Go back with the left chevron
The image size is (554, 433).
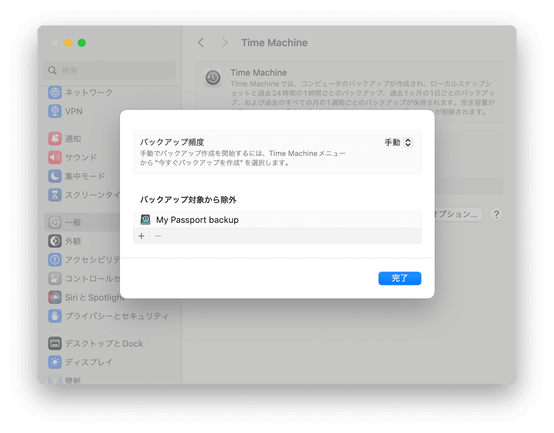tap(201, 43)
